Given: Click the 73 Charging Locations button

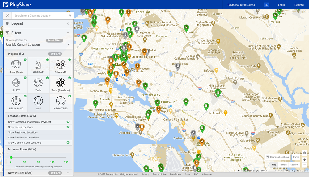Looking at the screenshot, I should tap(277, 157).
